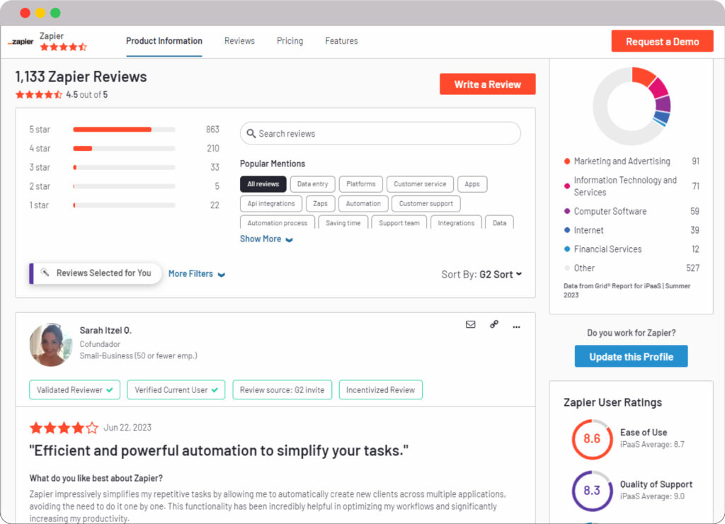Select the All reviews filter chip
The image size is (725, 524).
pyautogui.click(x=263, y=183)
